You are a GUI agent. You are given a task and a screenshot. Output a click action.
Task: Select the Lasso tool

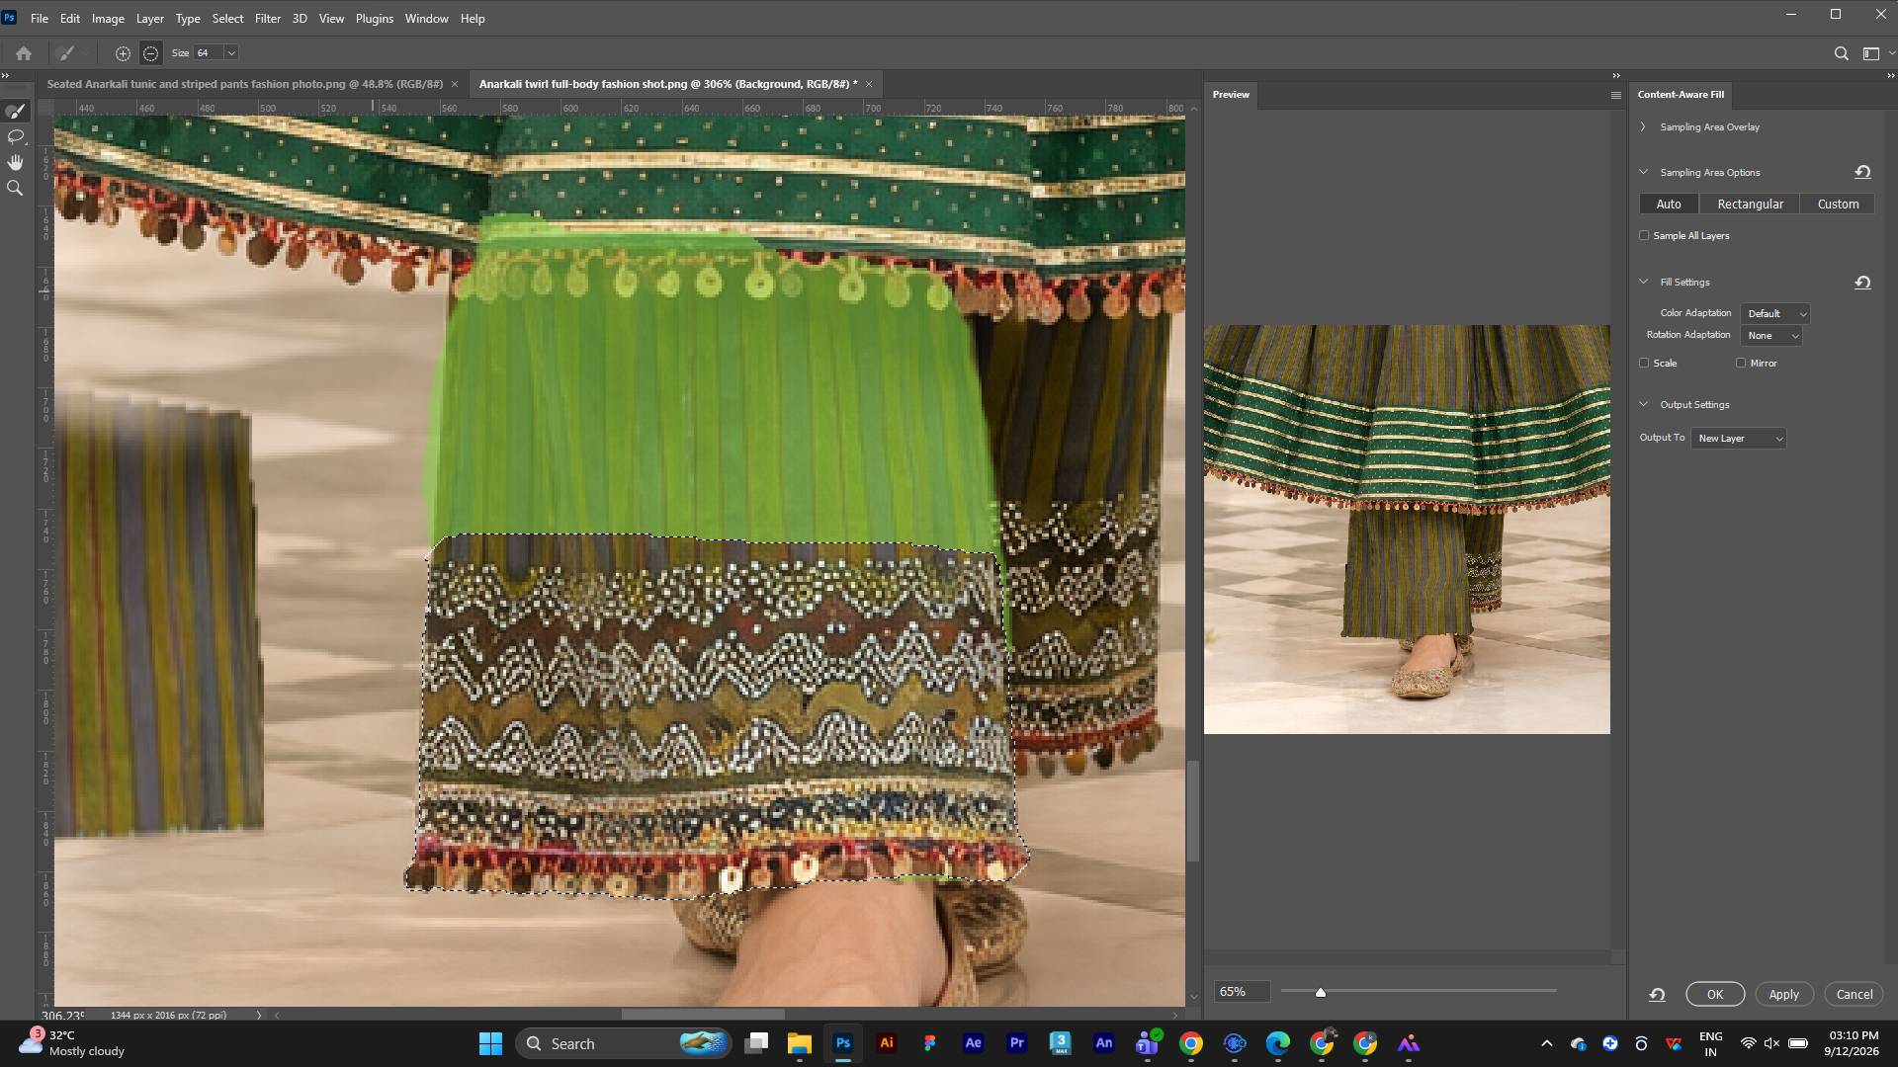15,136
